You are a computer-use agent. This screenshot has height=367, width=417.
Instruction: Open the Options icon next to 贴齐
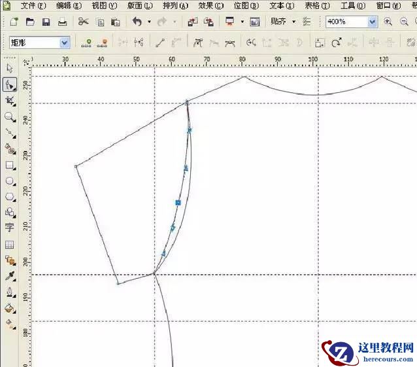point(307,22)
